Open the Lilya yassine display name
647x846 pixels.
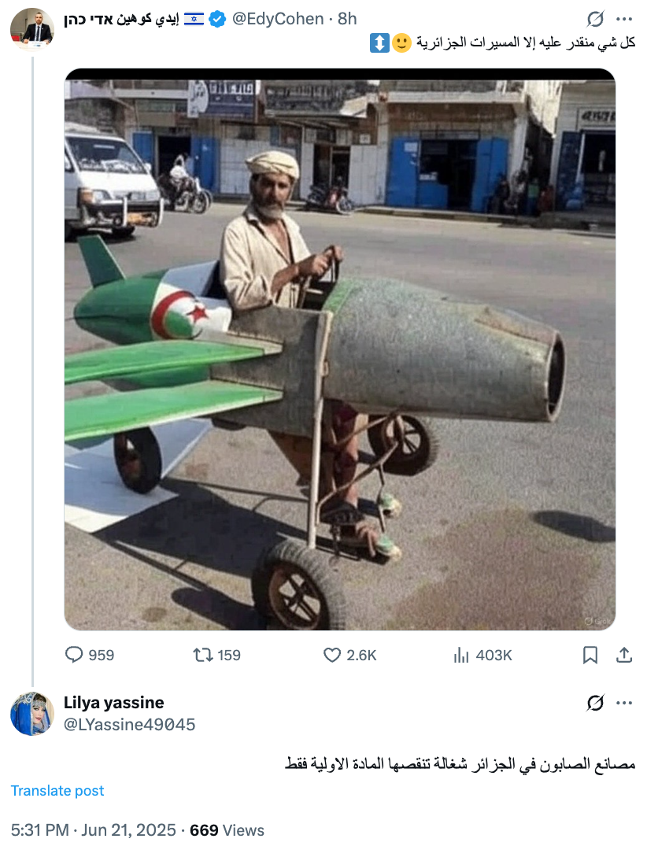coord(114,703)
